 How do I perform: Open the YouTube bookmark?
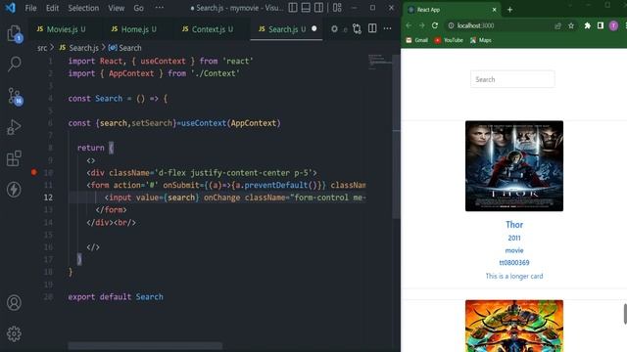[x=449, y=40]
